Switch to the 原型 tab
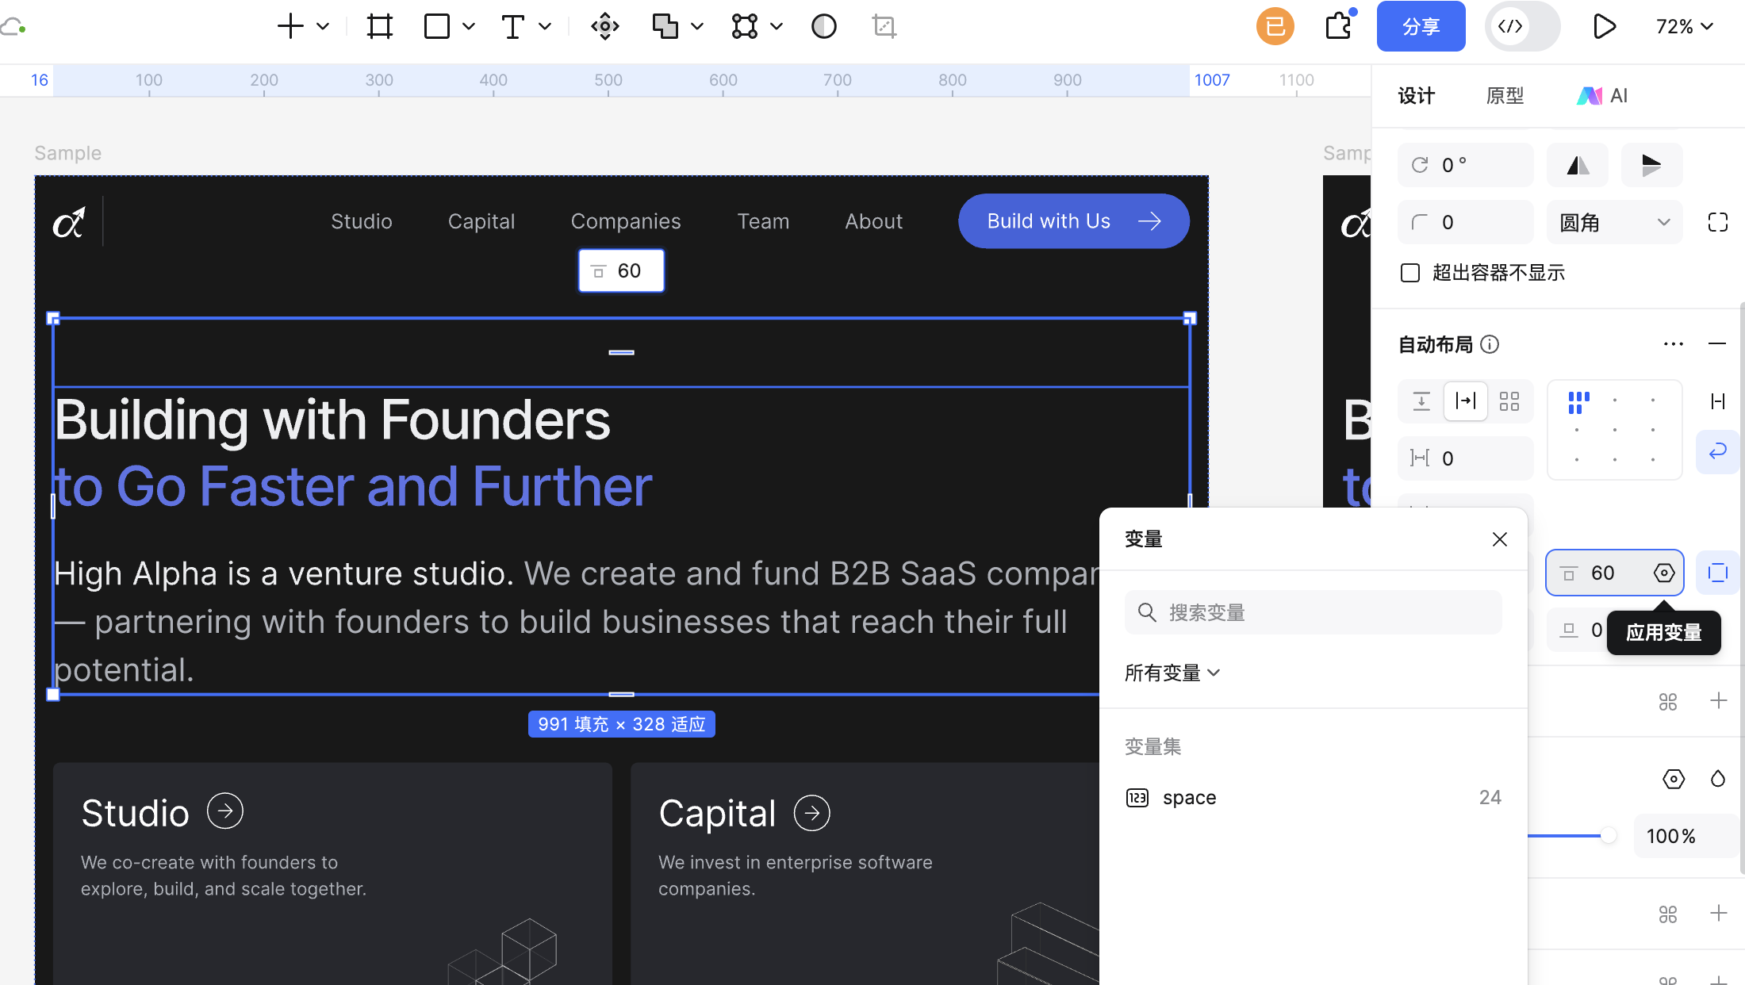1745x985 pixels. (x=1505, y=96)
